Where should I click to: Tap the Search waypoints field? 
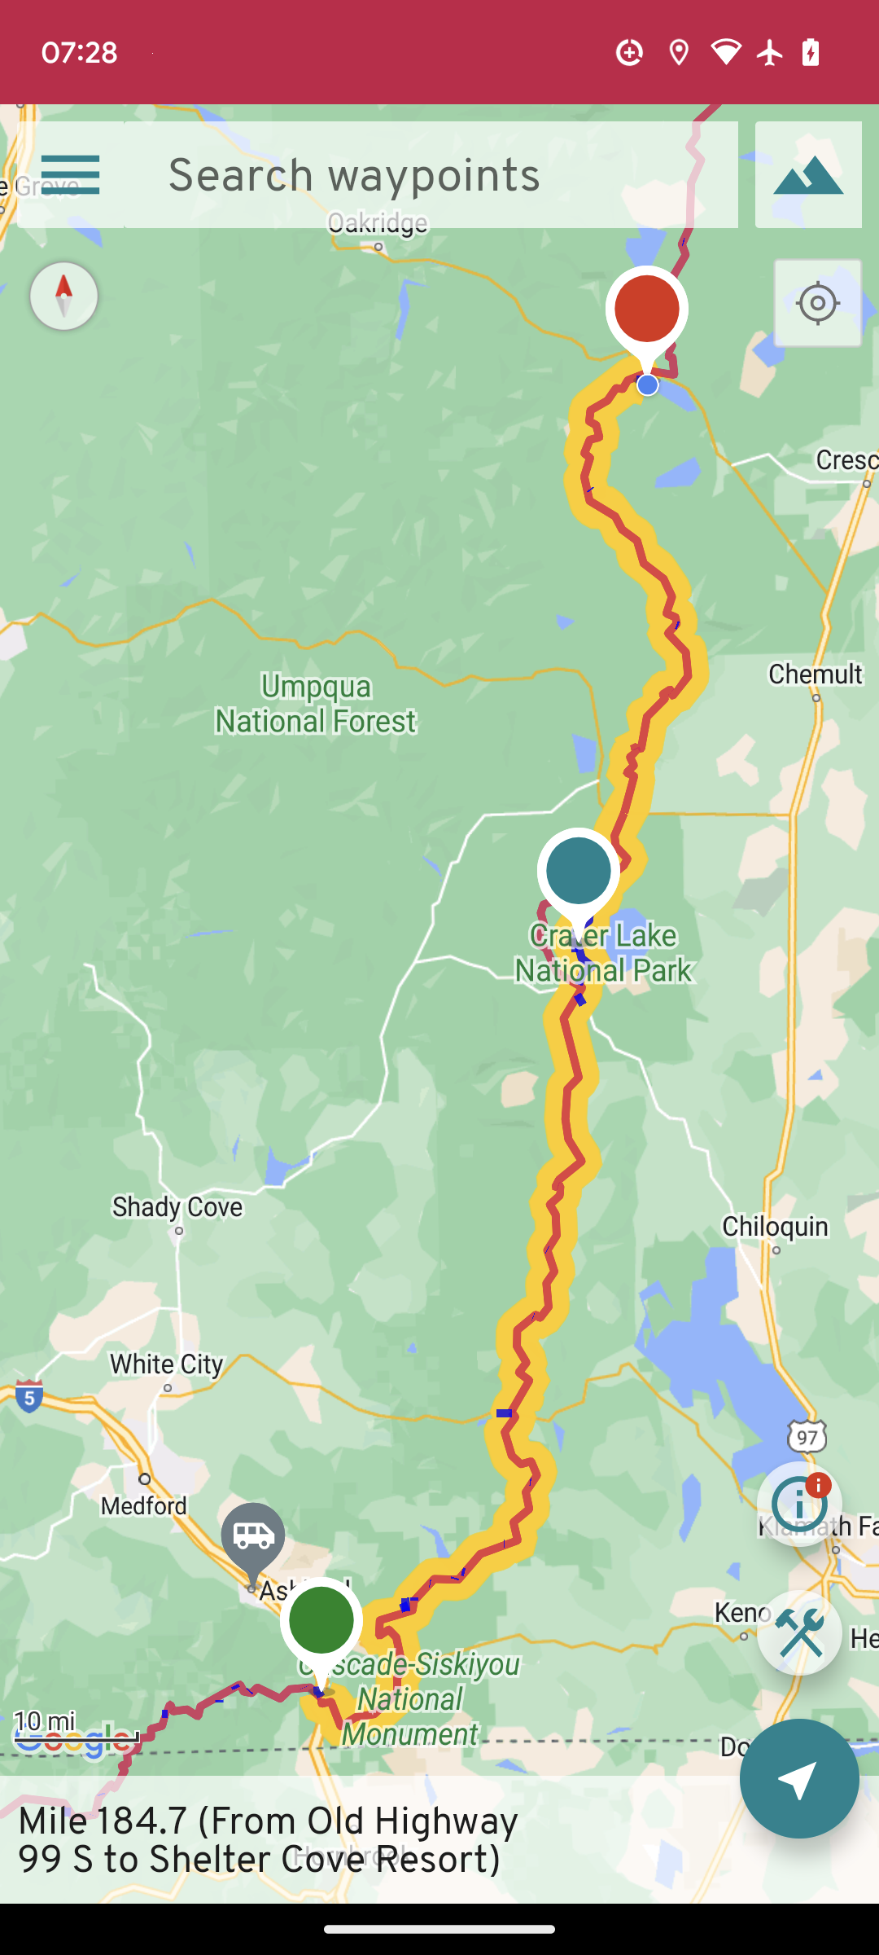pyautogui.click(x=431, y=174)
